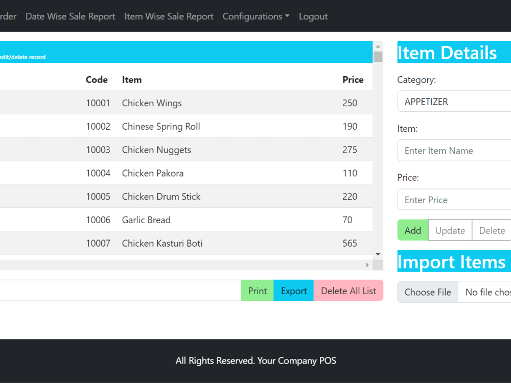511x383 pixels.
Task: Click price 70 cell
Action: point(347,220)
